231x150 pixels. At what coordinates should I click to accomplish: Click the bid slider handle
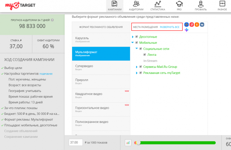[138, 143]
